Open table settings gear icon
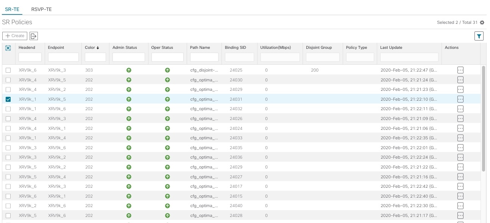490x223 pixels. click(x=482, y=23)
